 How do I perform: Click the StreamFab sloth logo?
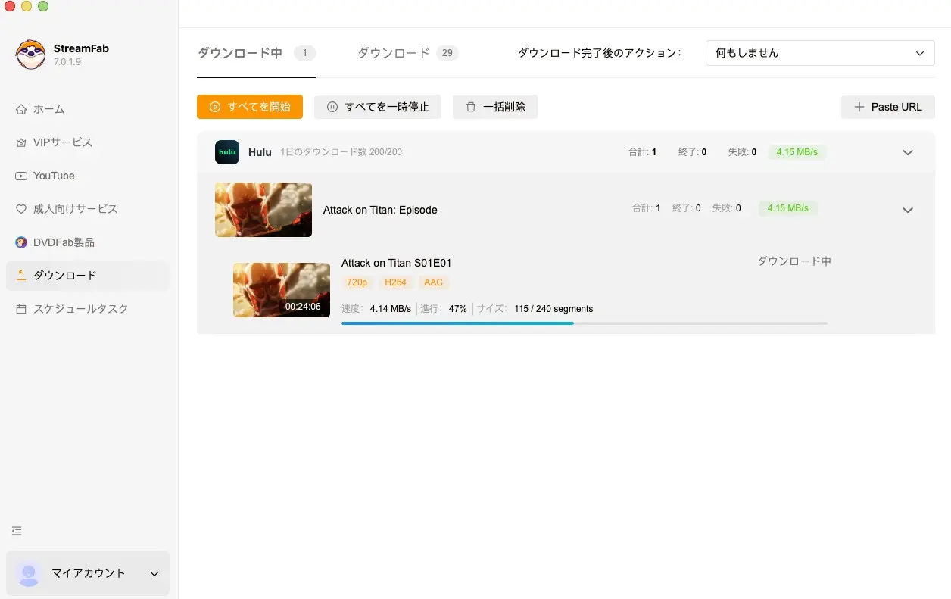point(30,54)
